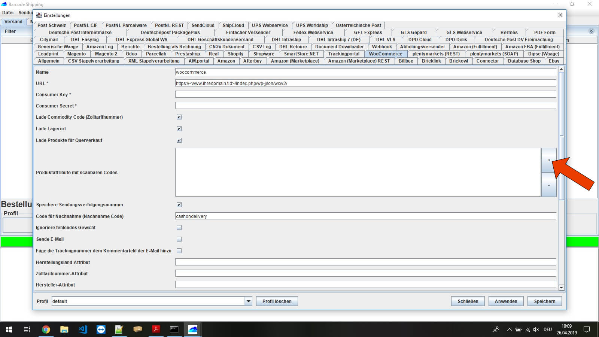Click the Schließen button
Image resolution: width=599 pixels, height=337 pixels.
click(x=468, y=301)
